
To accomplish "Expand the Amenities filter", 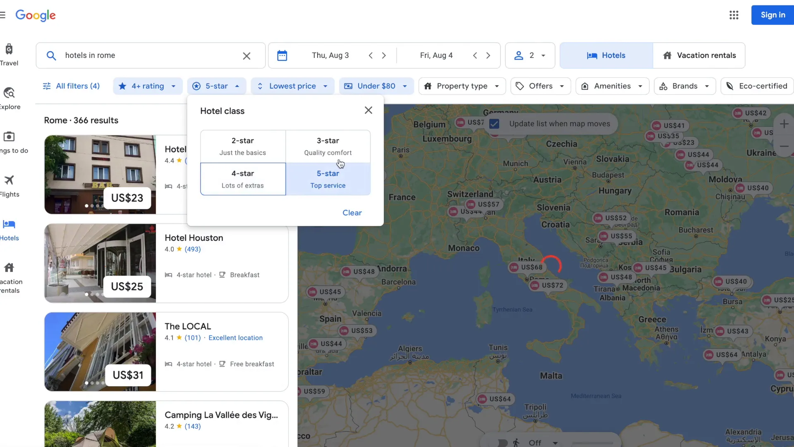I will pos(612,86).
